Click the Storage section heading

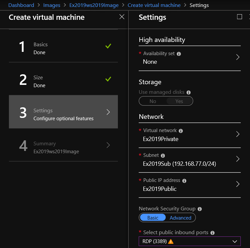coord(150,82)
